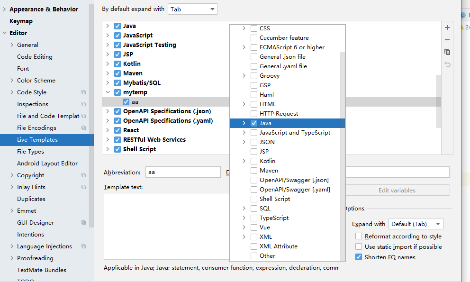This screenshot has height=282, width=470.
Task: Click the Edit variables button
Action: click(x=397, y=191)
